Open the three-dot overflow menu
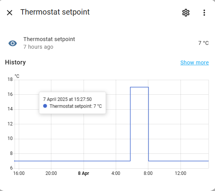This screenshot has width=215, height=191. coord(204,13)
